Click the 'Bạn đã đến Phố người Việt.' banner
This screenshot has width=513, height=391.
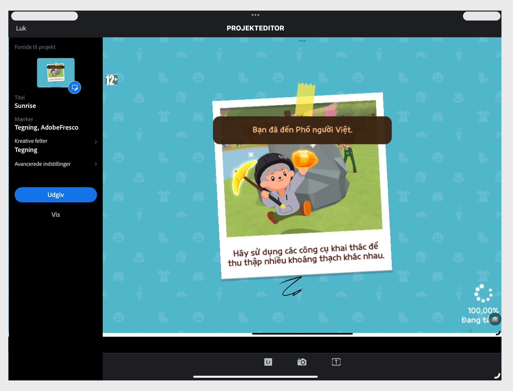pyautogui.click(x=302, y=130)
